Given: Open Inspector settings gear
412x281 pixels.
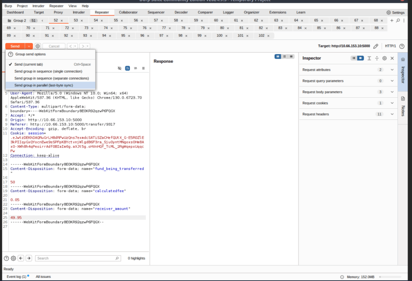Looking at the screenshot, I should pyautogui.click(x=384, y=58).
